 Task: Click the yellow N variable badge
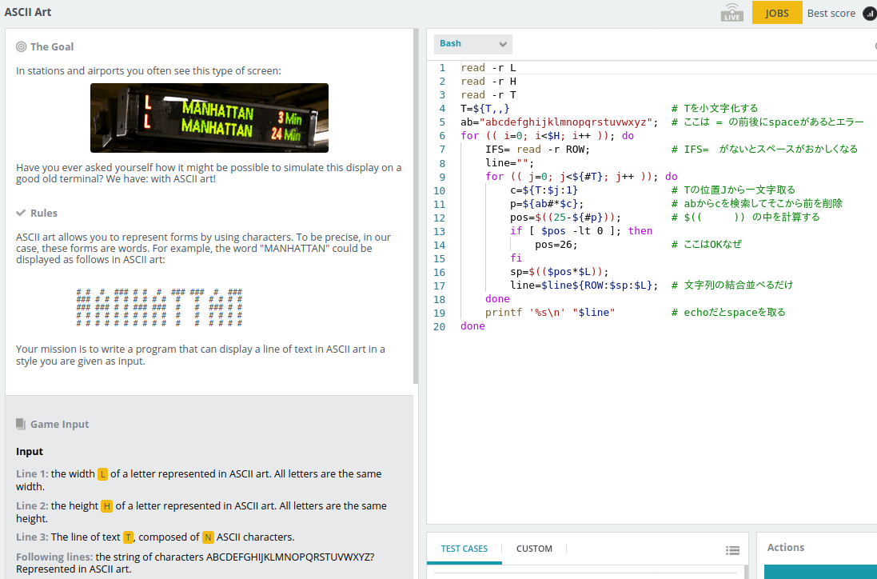(x=208, y=537)
